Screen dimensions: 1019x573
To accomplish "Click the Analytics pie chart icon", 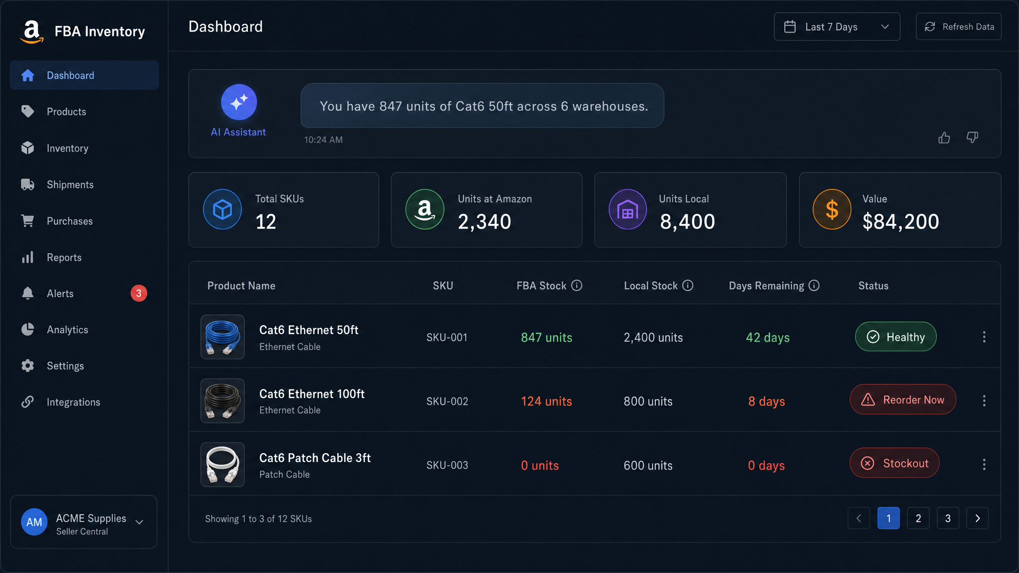I will 28,329.
